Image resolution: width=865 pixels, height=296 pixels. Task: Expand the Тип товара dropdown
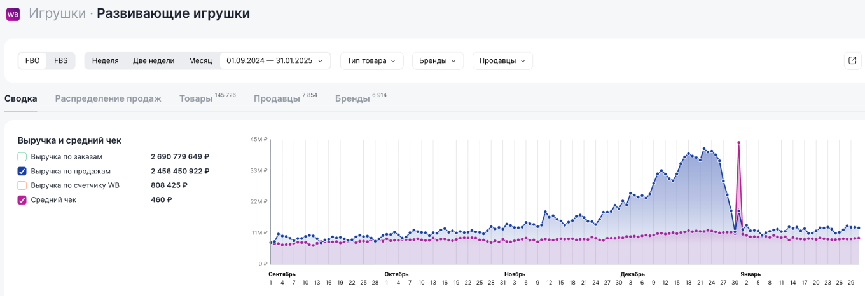371,60
